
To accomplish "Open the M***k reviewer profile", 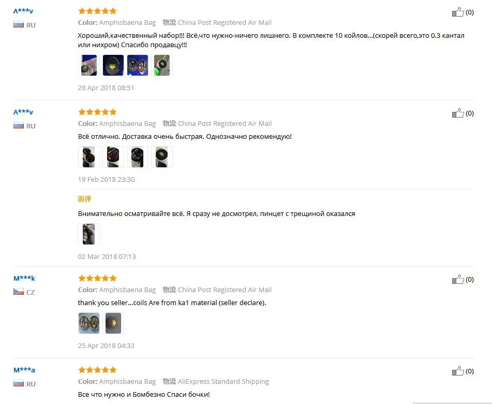I will (x=24, y=278).
